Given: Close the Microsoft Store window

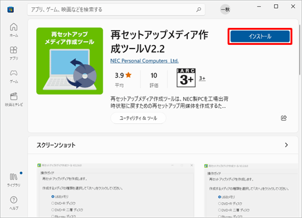Looking at the screenshot, I should tap(293, 7).
